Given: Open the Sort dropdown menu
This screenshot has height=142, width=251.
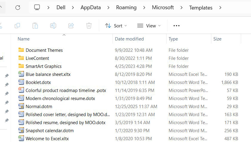Looking at the screenshot, I should click(116, 26).
